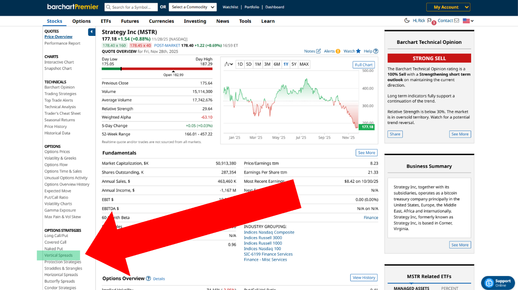The image size is (518, 290).
Task: Click the MSTR price chart area
Action: [x=291, y=102]
